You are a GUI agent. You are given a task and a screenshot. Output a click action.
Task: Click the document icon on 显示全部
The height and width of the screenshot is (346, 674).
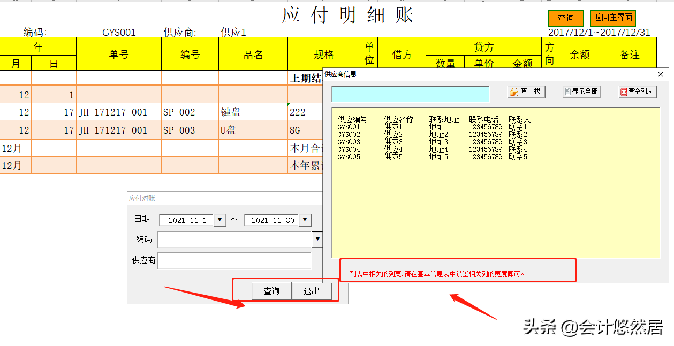pyautogui.click(x=568, y=92)
